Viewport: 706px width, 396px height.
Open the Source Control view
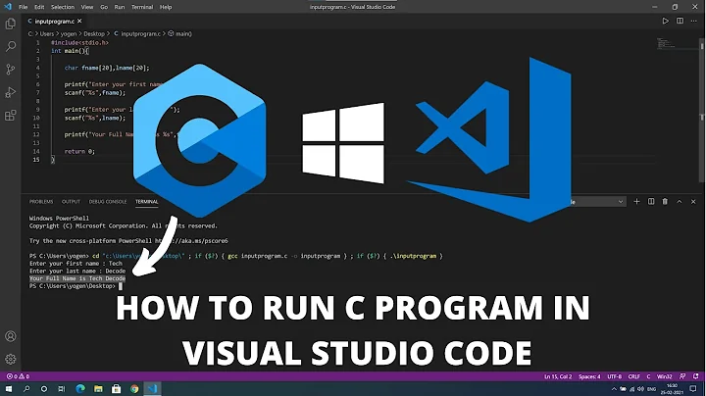tap(11, 70)
